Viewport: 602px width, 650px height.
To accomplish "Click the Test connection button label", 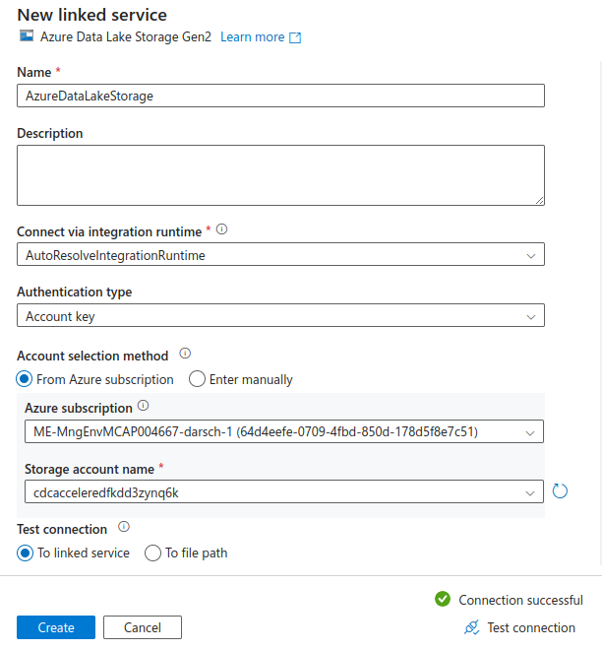I will point(531,627).
